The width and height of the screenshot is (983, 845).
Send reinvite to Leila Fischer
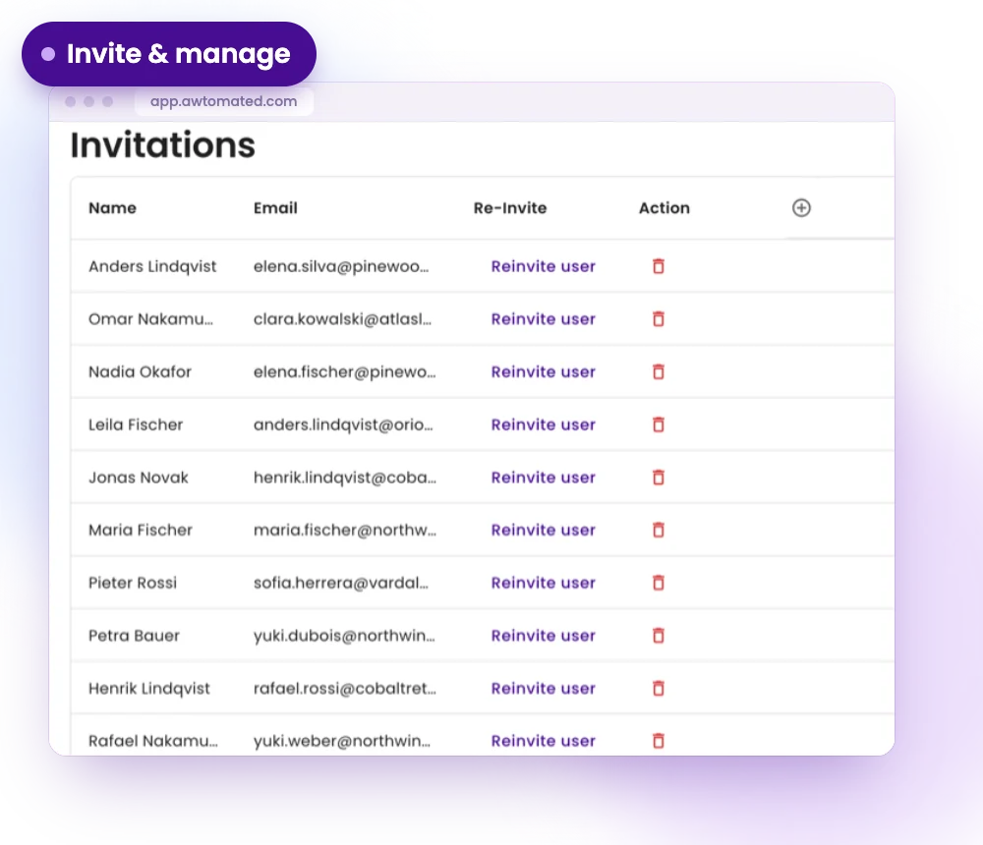[543, 424]
